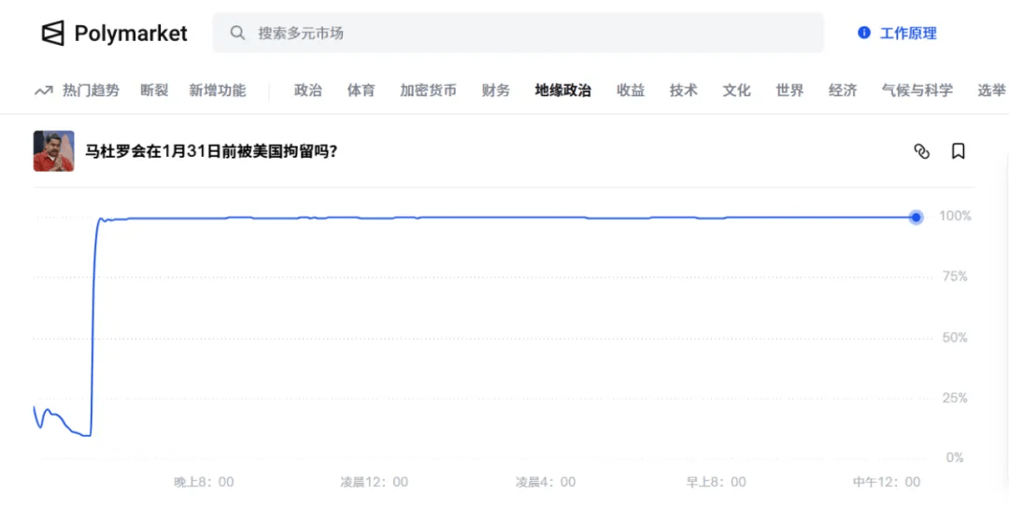This screenshot has height=507, width=1009.
Task: Select the 断裂 nav item
Action: pos(154,91)
